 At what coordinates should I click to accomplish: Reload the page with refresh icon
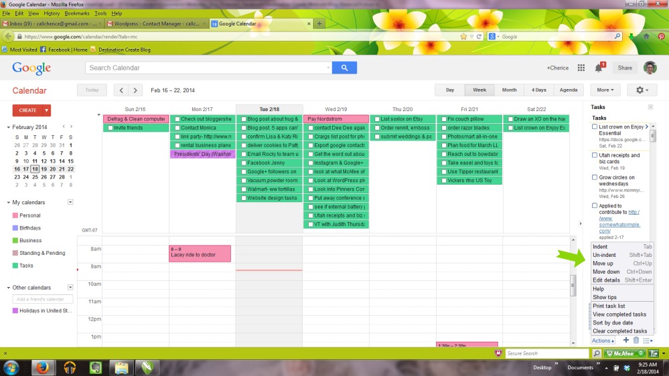point(479,37)
